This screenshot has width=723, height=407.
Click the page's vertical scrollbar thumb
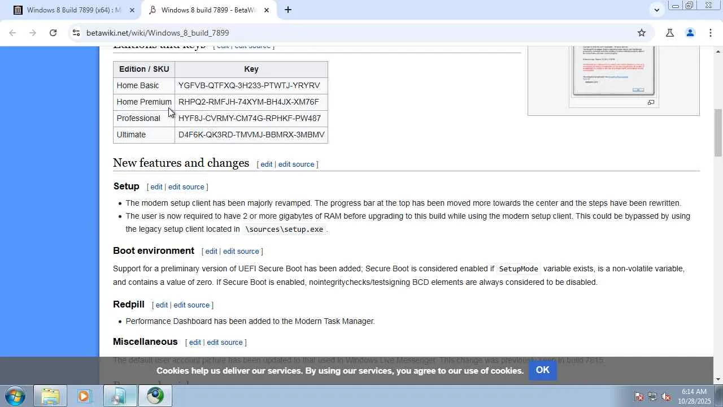(718, 133)
